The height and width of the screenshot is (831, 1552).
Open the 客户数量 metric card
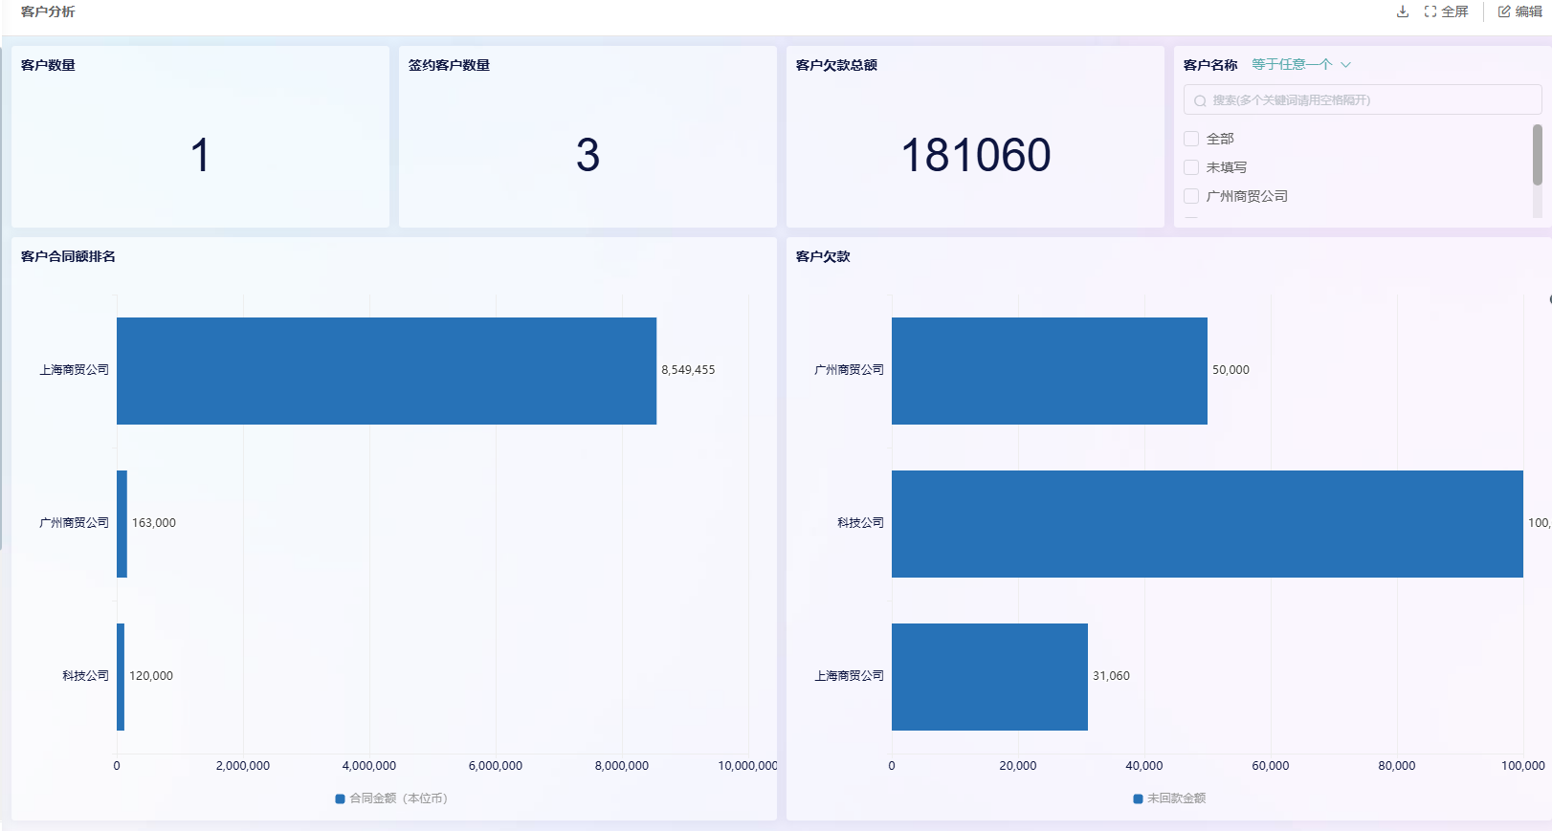click(200, 137)
